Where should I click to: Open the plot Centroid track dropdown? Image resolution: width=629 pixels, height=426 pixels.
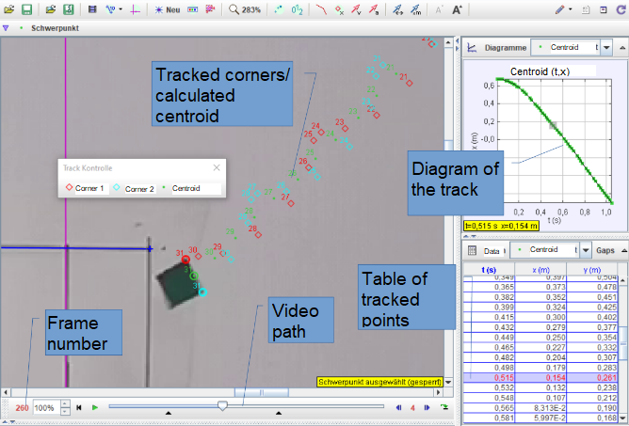click(606, 48)
